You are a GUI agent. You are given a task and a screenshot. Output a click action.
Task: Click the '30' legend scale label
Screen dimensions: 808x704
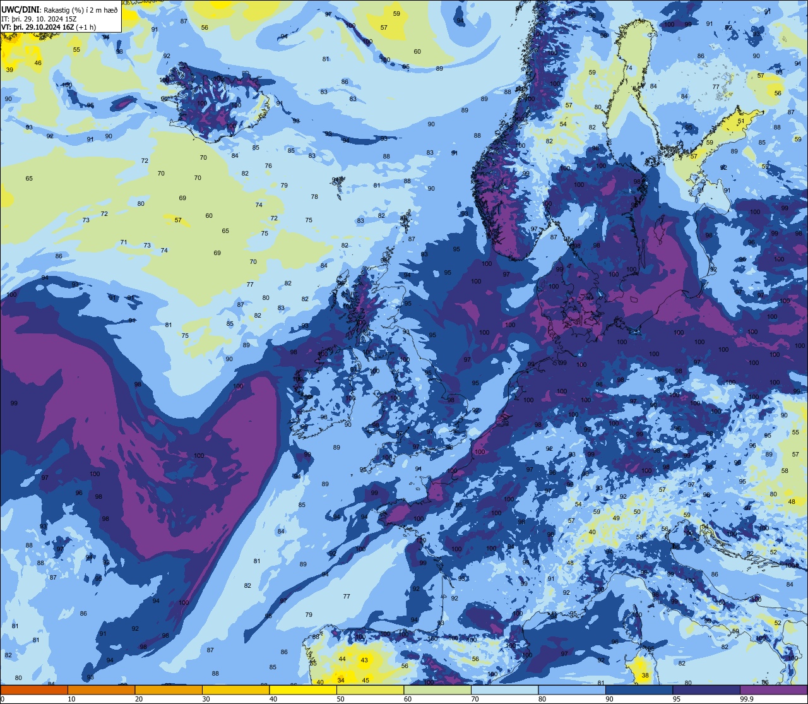point(206,698)
